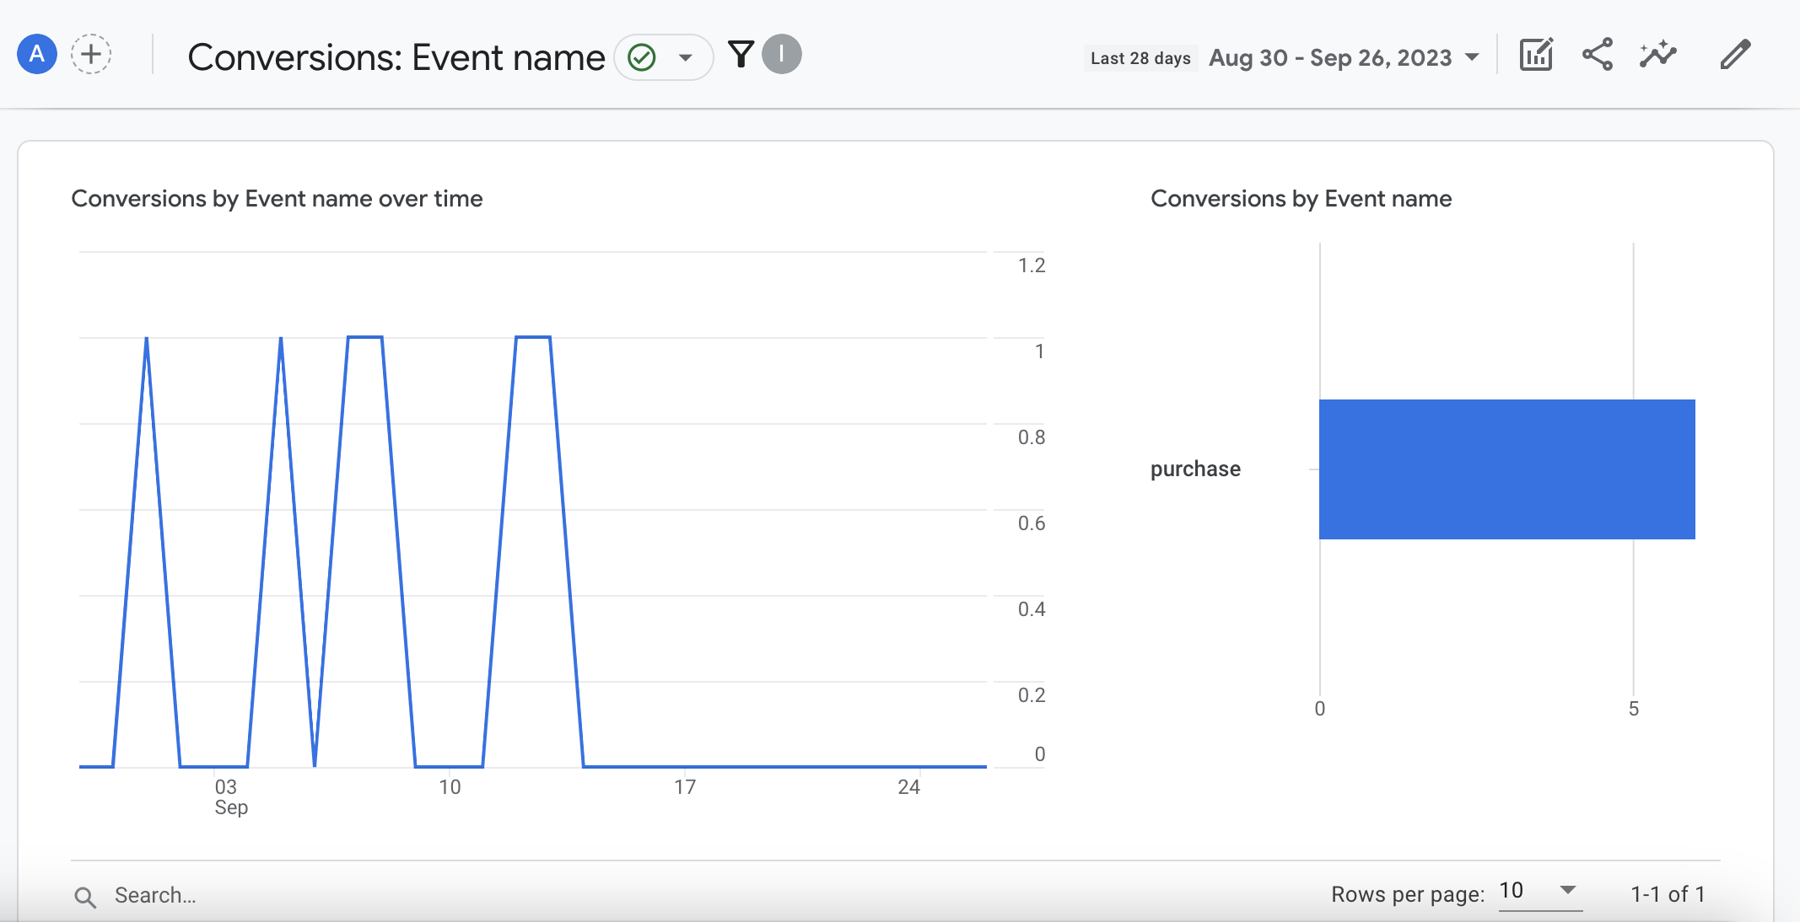Click the 'purchase' event label
Screen dimensions: 1800x922
pos(1195,469)
